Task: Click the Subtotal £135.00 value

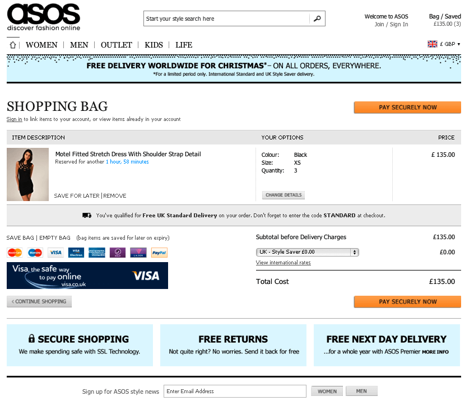Action: [444, 237]
